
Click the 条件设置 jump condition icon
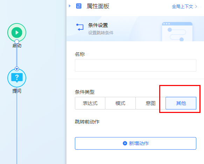click(x=80, y=27)
